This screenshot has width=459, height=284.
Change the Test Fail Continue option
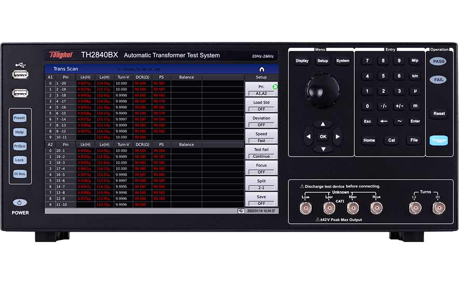(x=261, y=152)
